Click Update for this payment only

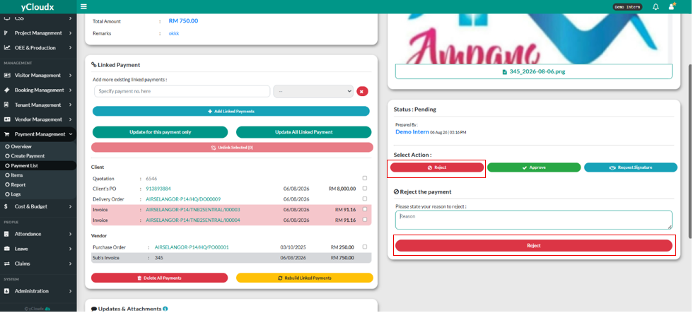pyautogui.click(x=160, y=132)
